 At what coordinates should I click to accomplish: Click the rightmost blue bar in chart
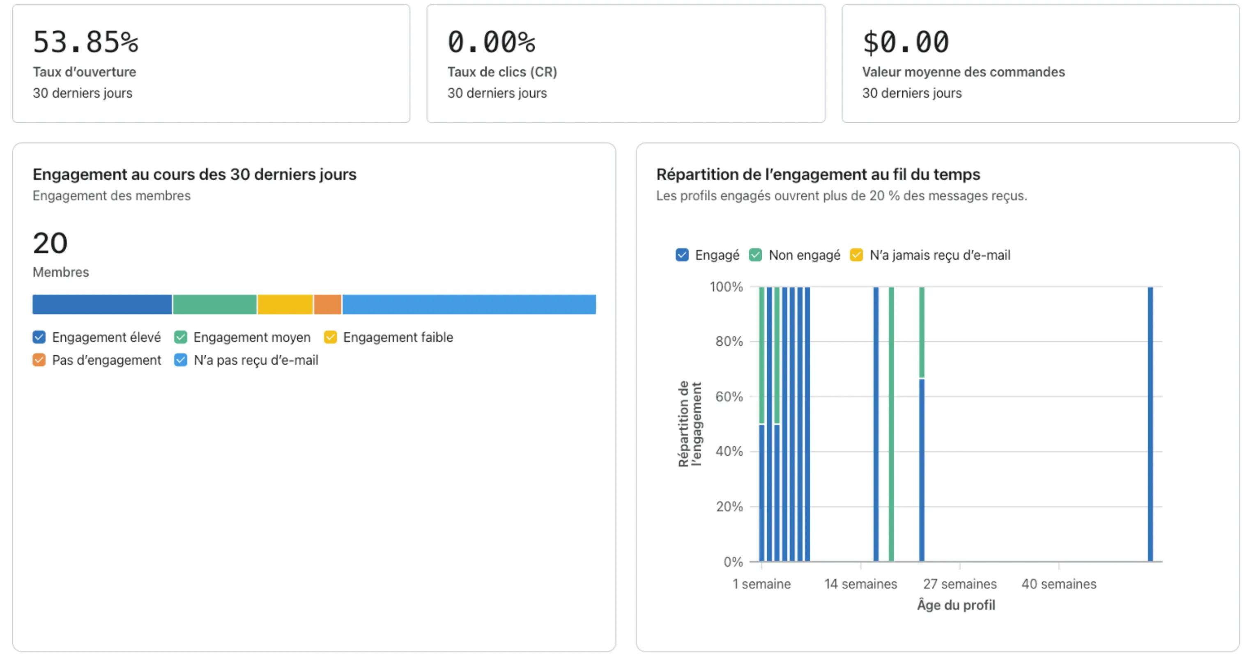(1150, 425)
